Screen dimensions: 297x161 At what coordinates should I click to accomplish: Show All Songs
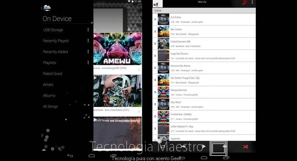pos(50,106)
